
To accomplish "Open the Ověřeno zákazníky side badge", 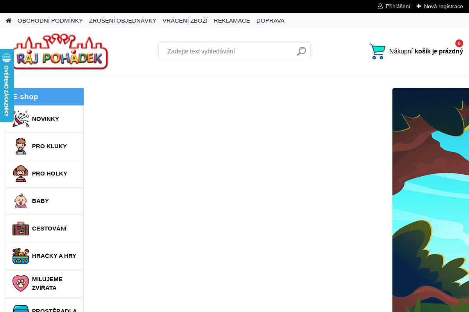I will pos(7,86).
